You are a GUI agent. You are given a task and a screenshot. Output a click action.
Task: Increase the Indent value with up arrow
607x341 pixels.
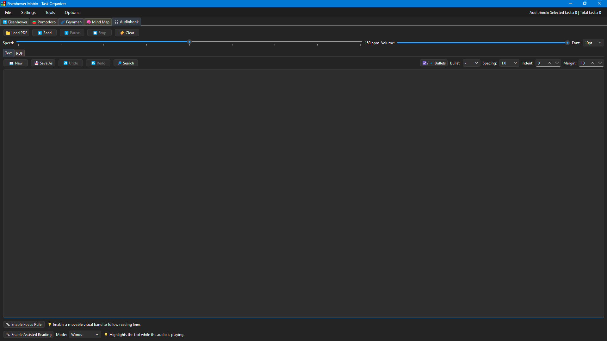pyautogui.click(x=549, y=63)
